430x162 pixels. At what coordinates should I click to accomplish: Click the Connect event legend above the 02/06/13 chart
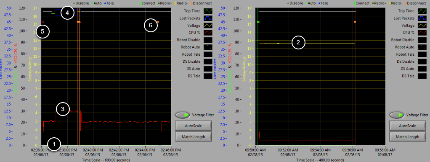pyautogui.click(x=147, y=3)
